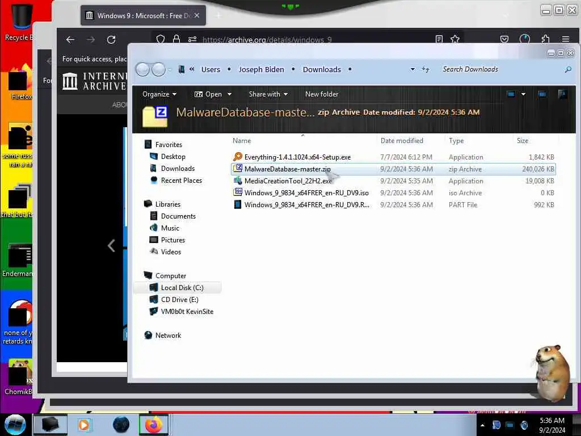Select Network in the navigation pane
The width and height of the screenshot is (581, 436).
[x=168, y=335]
